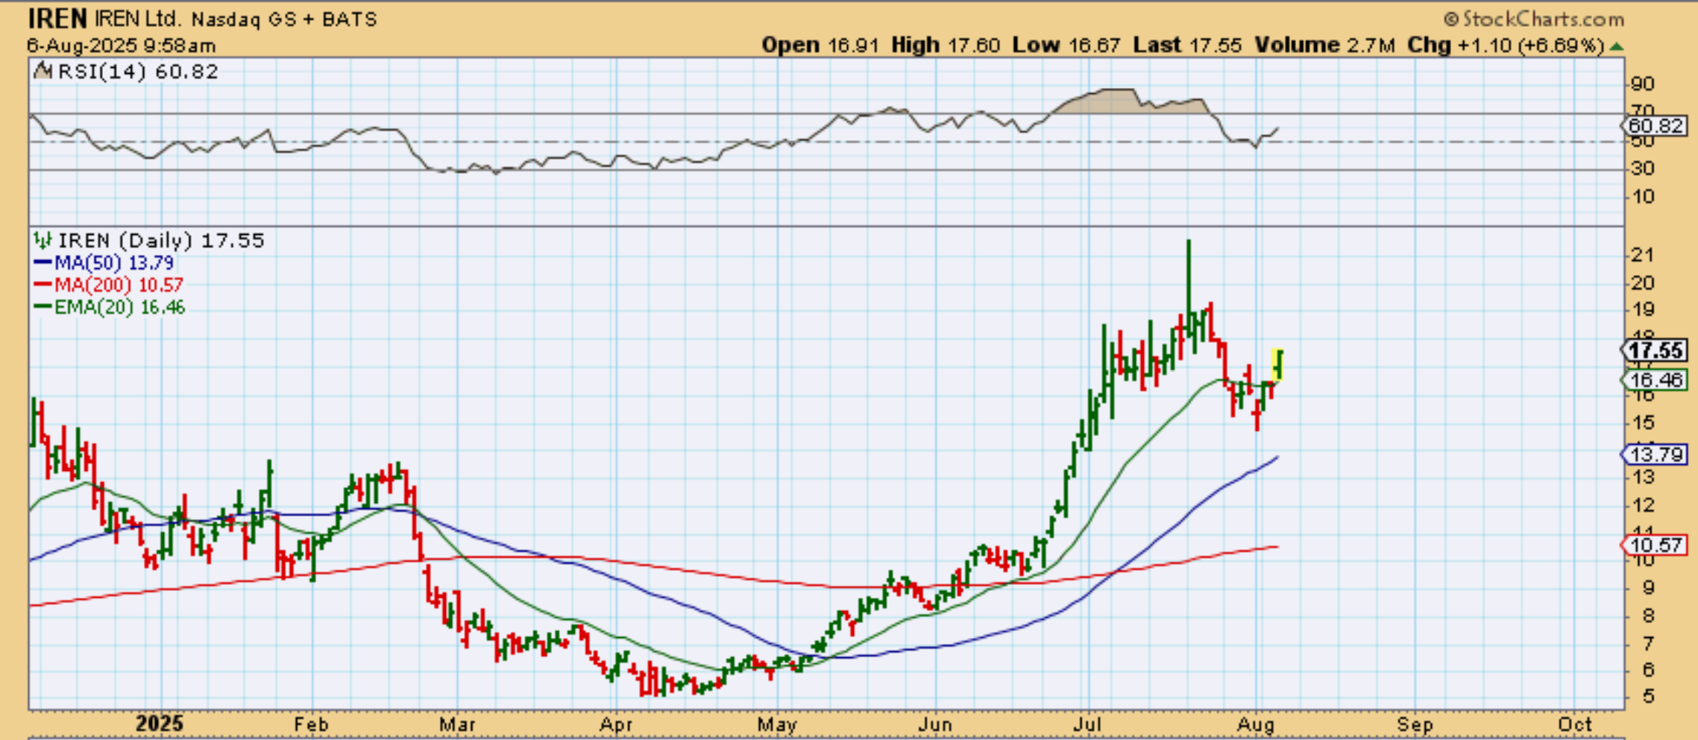Click the Feb marker on the time axis
The width and height of the screenshot is (1698, 740).
point(311,724)
